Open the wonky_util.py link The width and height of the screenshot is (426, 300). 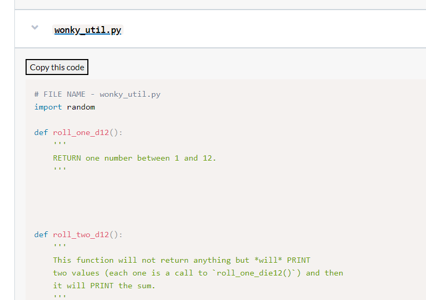[88, 30]
